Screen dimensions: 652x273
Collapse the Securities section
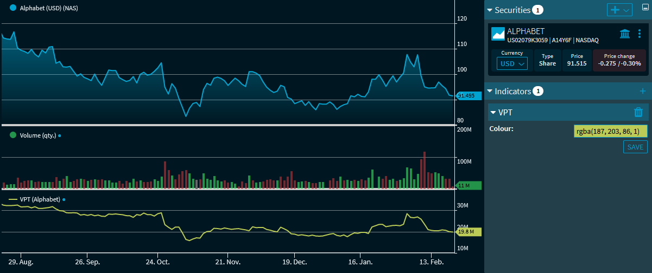tap(490, 10)
